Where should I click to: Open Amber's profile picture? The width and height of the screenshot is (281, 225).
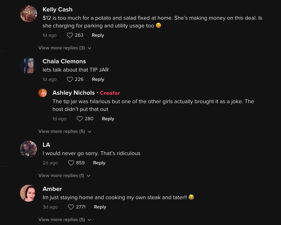click(x=28, y=193)
